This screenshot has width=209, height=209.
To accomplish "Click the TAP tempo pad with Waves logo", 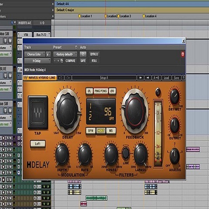I will (38, 112).
